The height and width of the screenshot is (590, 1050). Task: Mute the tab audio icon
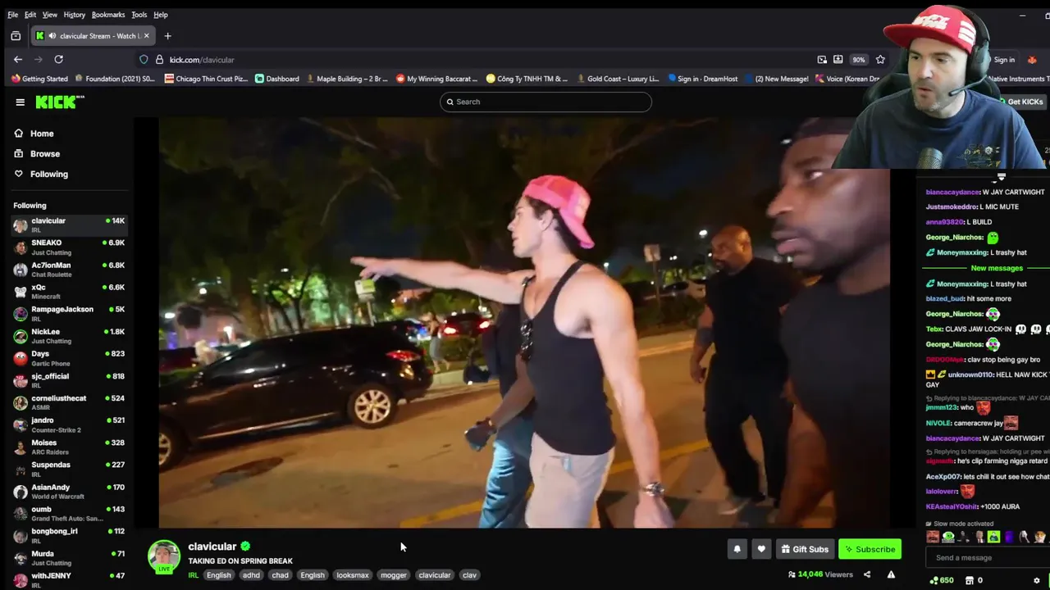pos(52,36)
